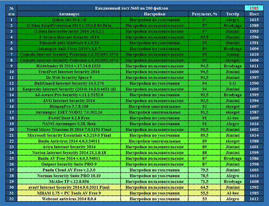Click the "Результат, %" column header
Screen dimensions: 269x206
click(204, 14)
